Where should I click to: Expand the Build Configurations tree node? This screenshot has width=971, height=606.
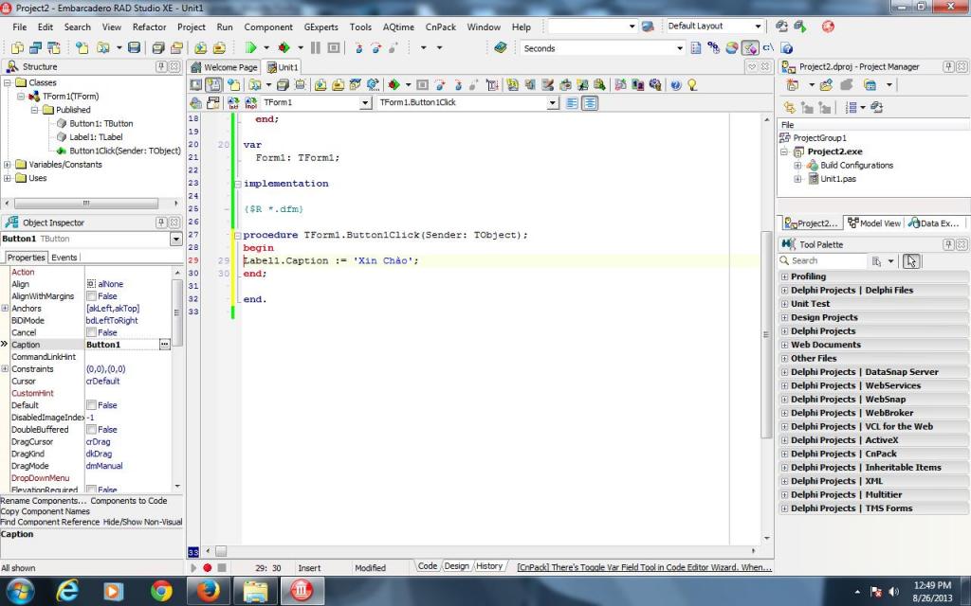(x=798, y=166)
